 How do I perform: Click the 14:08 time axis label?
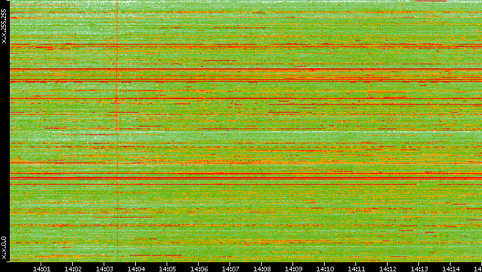pos(262,269)
